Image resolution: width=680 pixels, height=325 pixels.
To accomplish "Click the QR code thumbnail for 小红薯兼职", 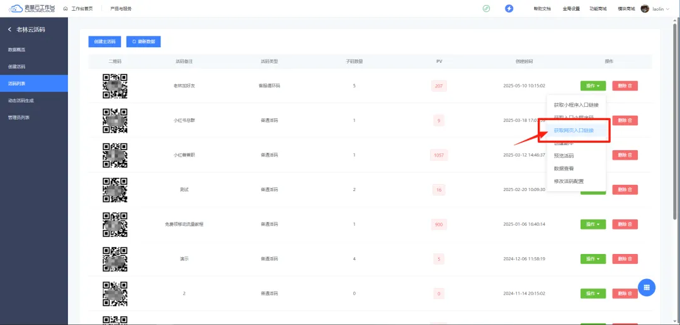I will 115,155.
